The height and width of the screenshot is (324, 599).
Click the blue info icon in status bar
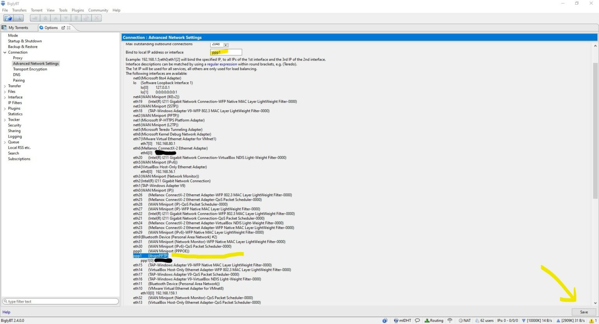[385, 320]
